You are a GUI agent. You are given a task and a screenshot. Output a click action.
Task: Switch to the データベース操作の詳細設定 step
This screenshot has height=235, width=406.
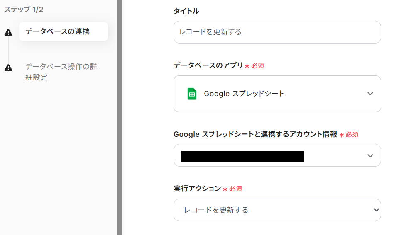(x=61, y=72)
